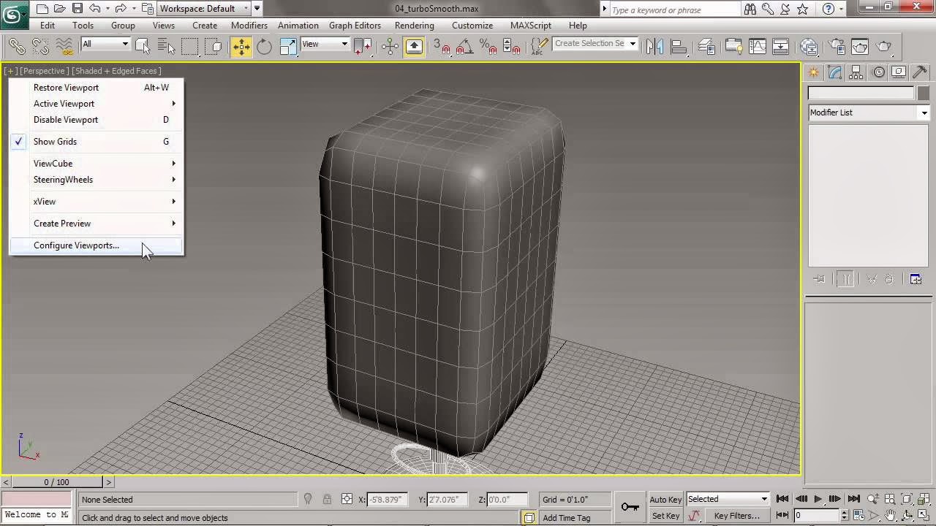Activate the Select Object tool
The image size is (936, 526).
tap(143, 47)
